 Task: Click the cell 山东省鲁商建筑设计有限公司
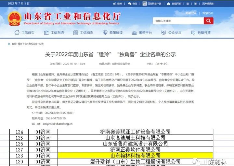click(135, 144)
